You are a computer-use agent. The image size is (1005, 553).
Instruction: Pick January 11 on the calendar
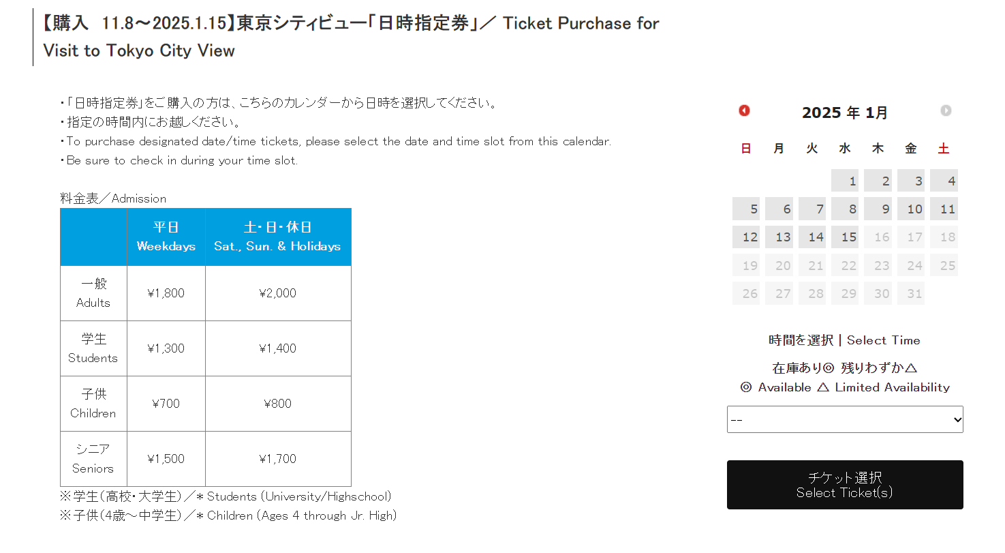coord(944,209)
